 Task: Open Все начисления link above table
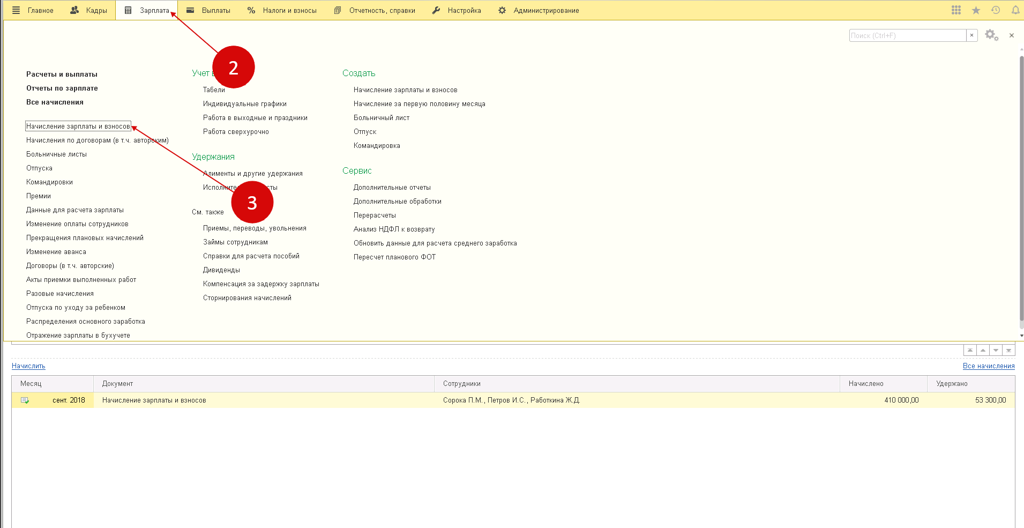click(988, 366)
